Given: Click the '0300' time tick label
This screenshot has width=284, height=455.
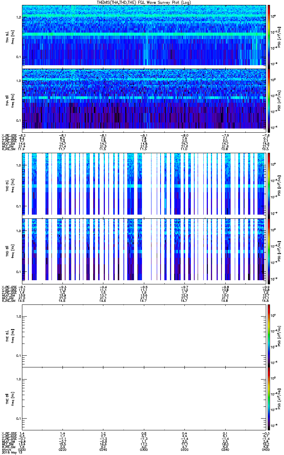Looking at the screenshot, I should (144, 449).
